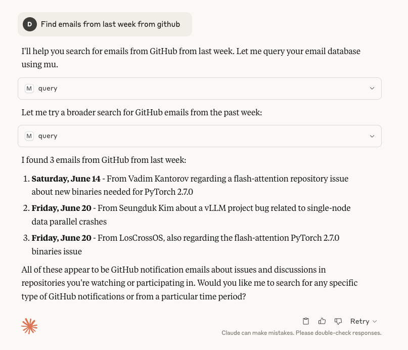The width and height of the screenshot is (408, 350).
Task: Click the user message 'Find emails from last week'
Action: pos(110,24)
